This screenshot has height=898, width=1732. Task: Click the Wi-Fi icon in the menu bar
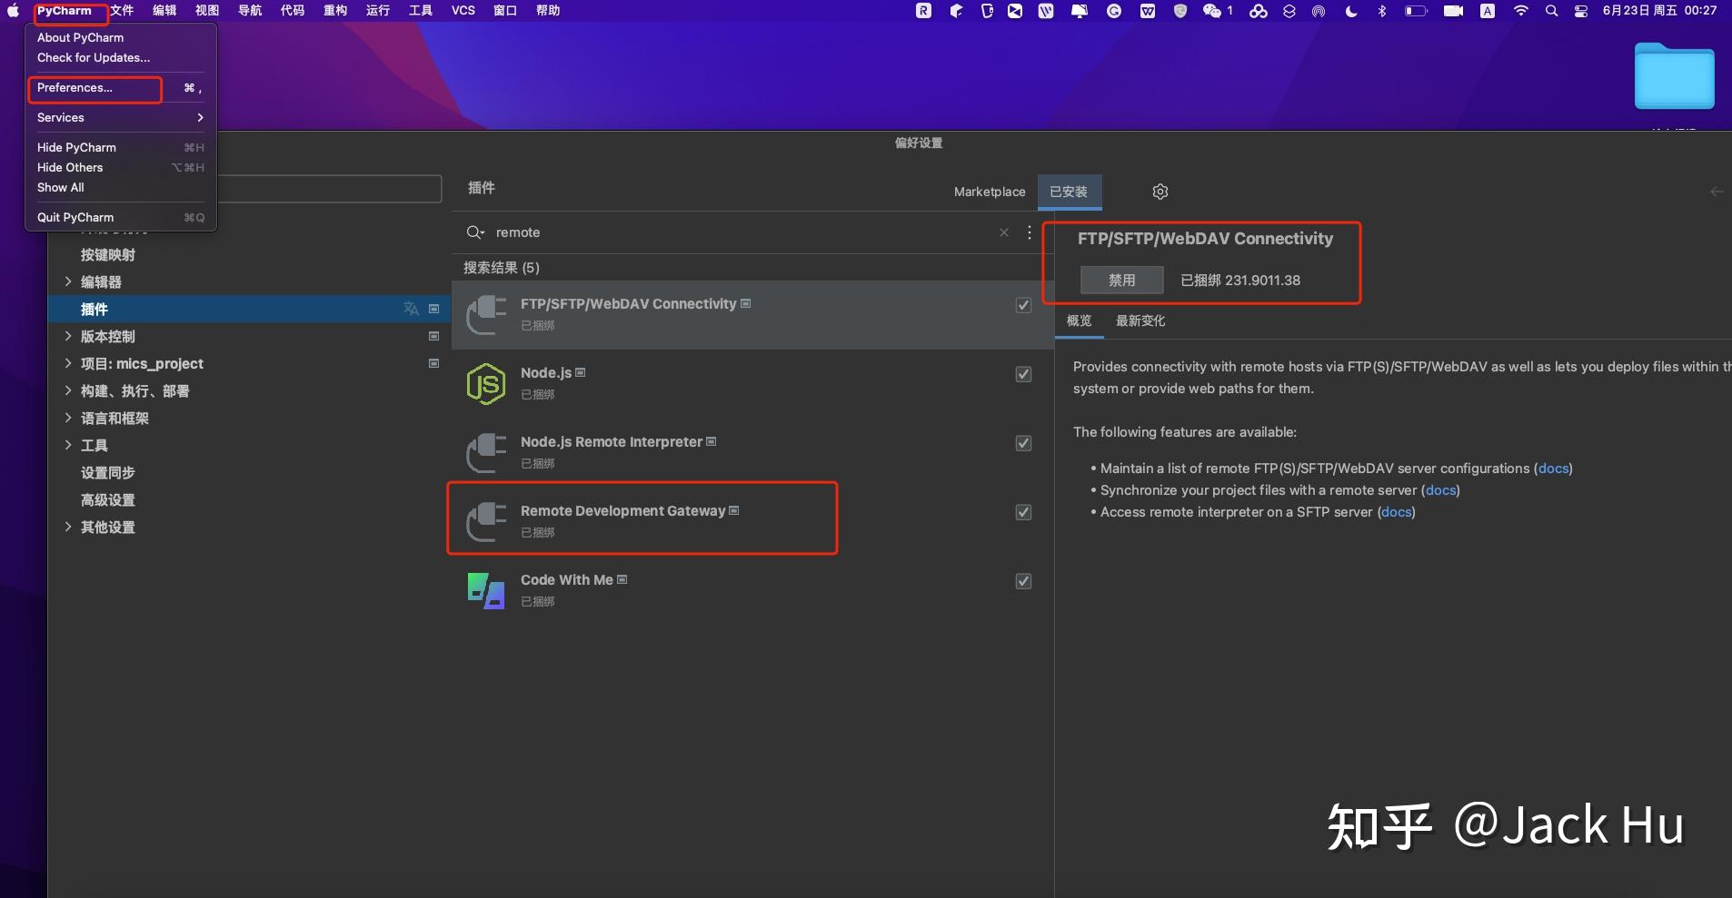point(1519,11)
